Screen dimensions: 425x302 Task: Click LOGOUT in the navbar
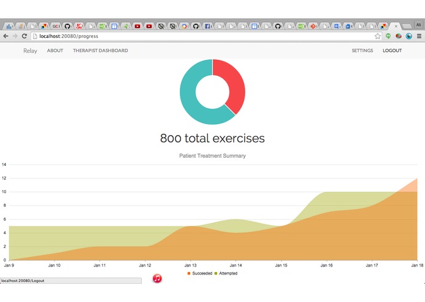tap(392, 51)
